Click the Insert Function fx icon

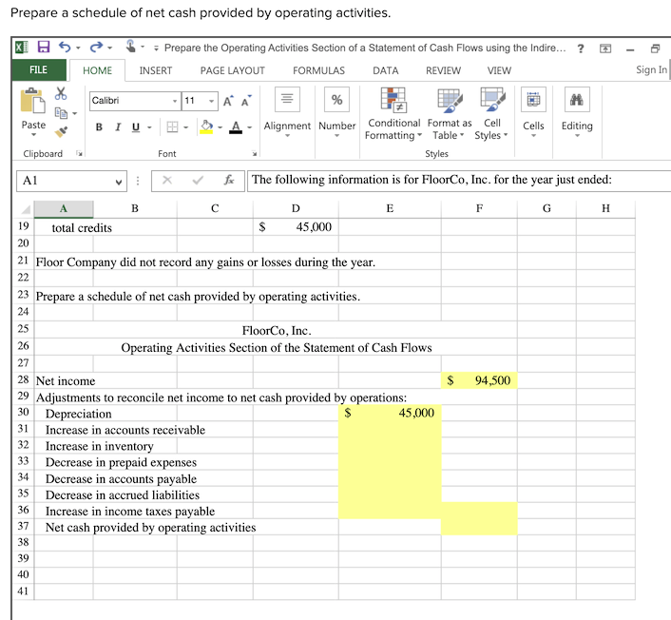pos(229,181)
